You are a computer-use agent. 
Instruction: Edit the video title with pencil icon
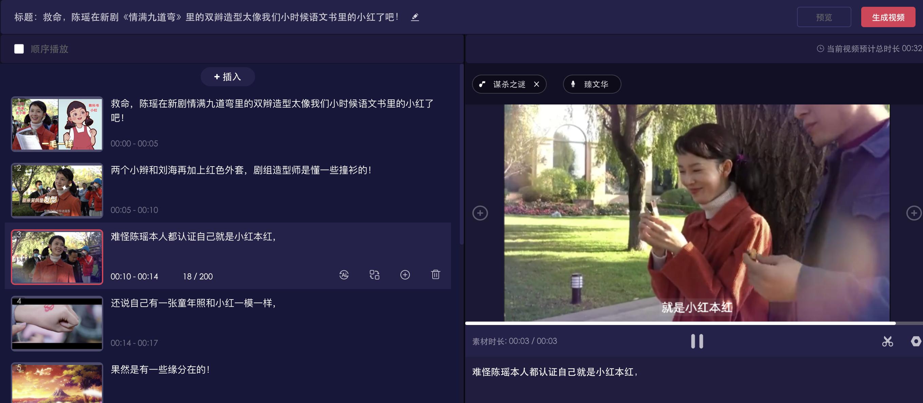415,17
